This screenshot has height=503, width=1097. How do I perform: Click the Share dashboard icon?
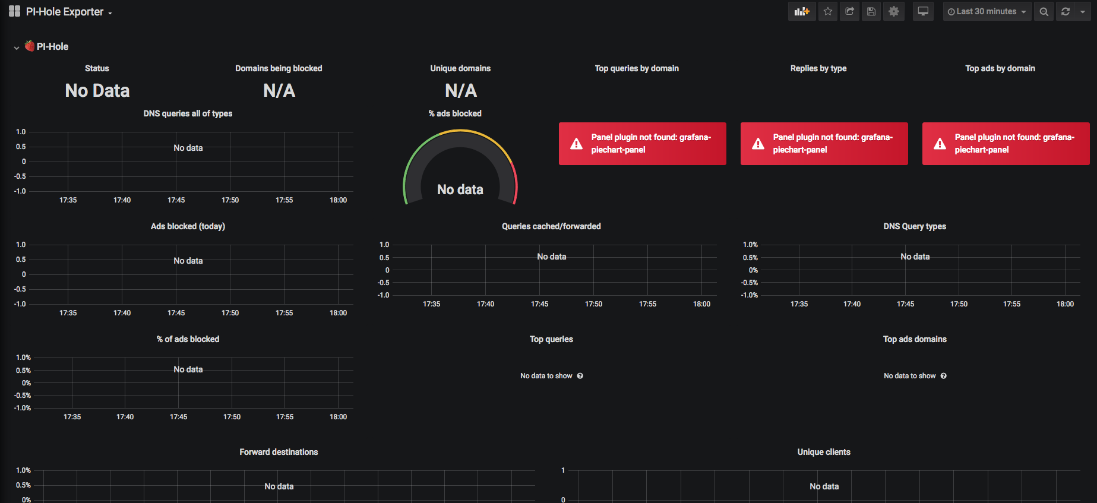[850, 11]
